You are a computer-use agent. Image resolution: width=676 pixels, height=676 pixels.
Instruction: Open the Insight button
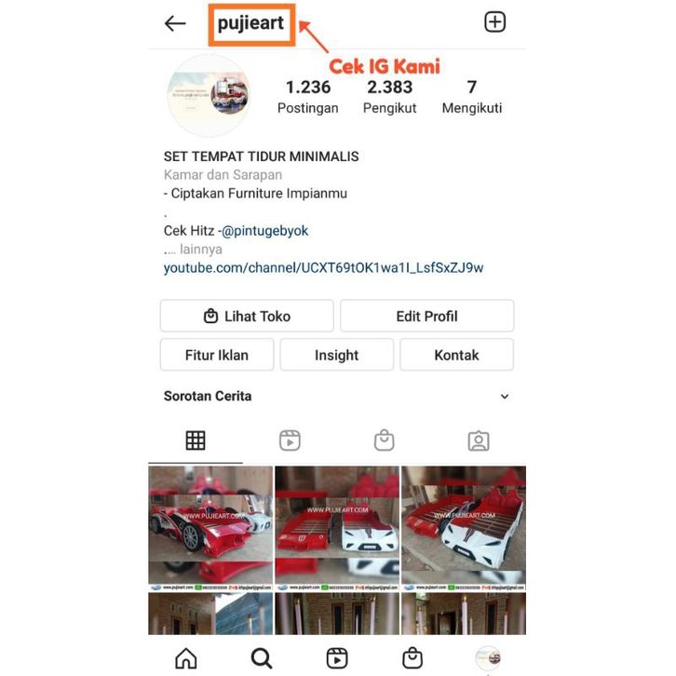[337, 355]
